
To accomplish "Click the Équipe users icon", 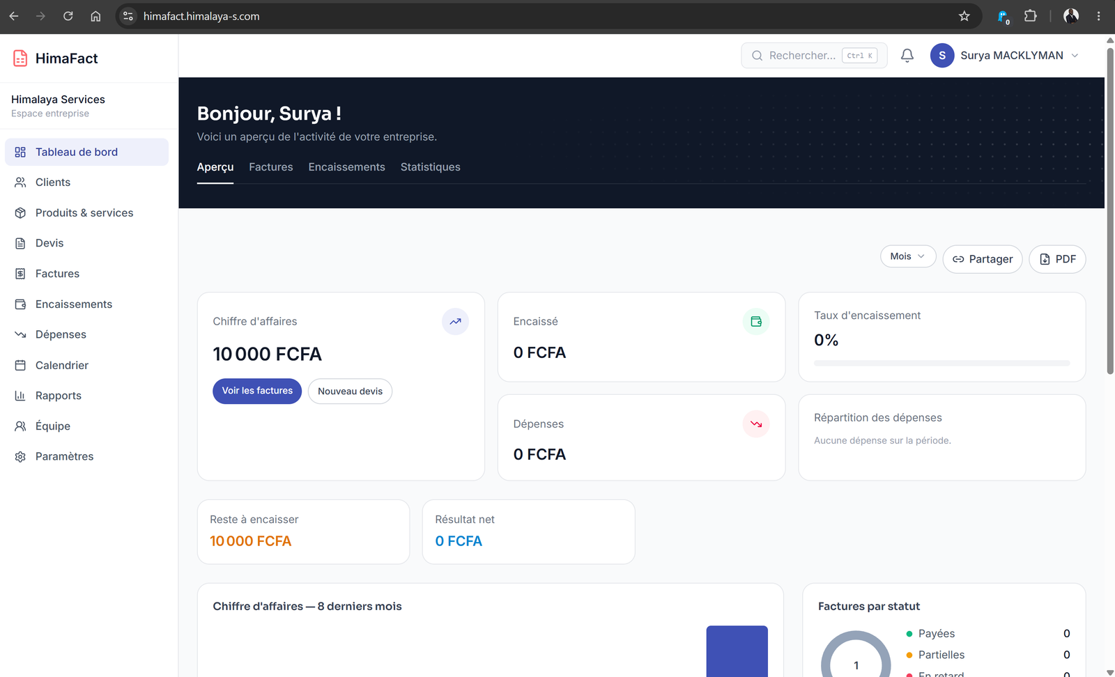I will click(20, 426).
